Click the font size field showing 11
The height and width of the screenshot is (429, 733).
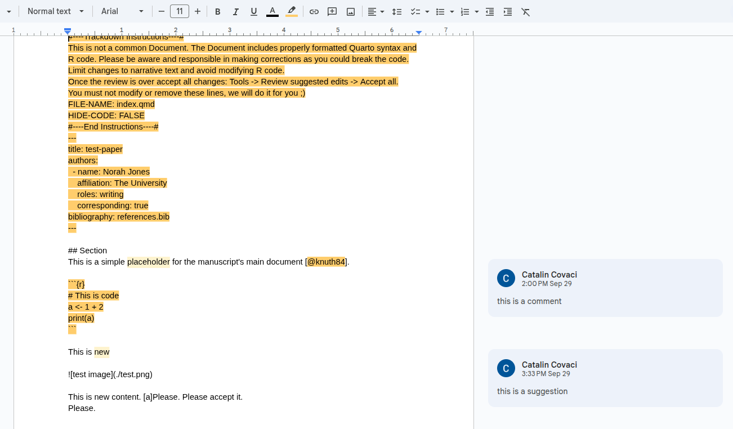[180, 11]
